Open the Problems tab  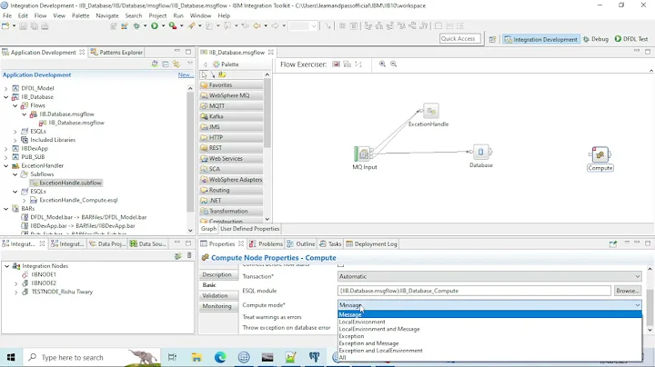(x=266, y=244)
